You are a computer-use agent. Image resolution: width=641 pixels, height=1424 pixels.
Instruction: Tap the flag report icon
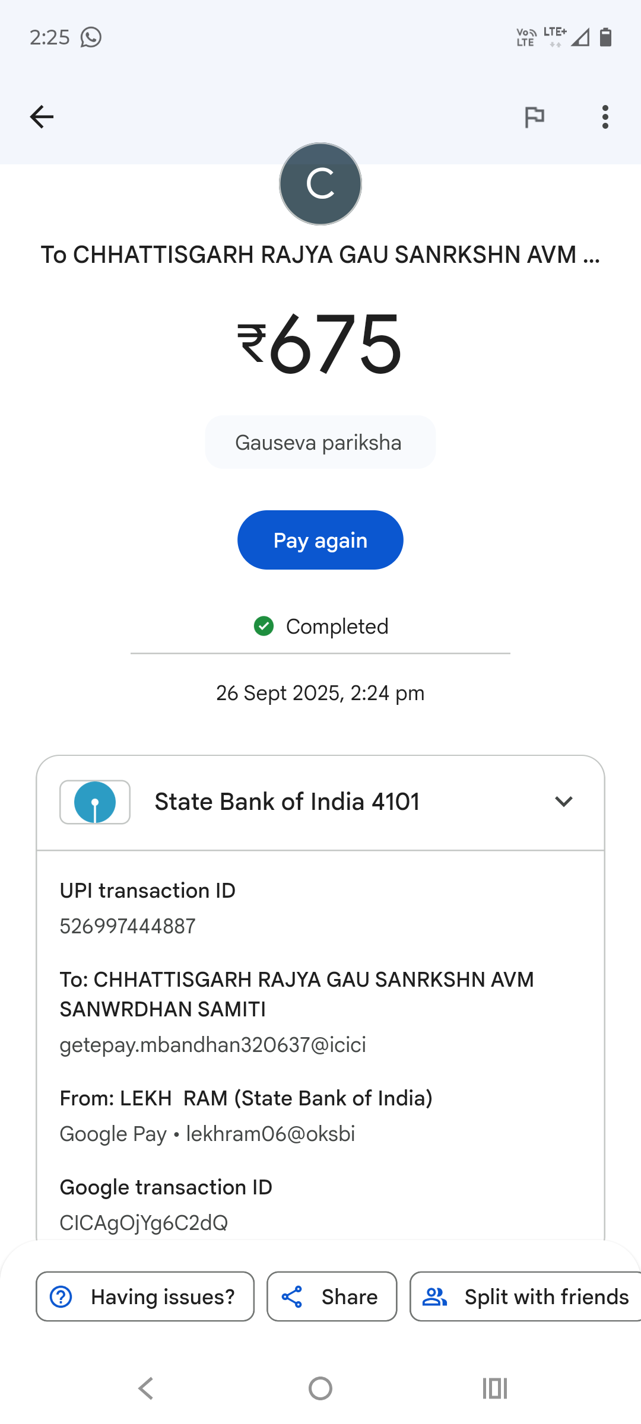pyautogui.click(x=534, y=117)
